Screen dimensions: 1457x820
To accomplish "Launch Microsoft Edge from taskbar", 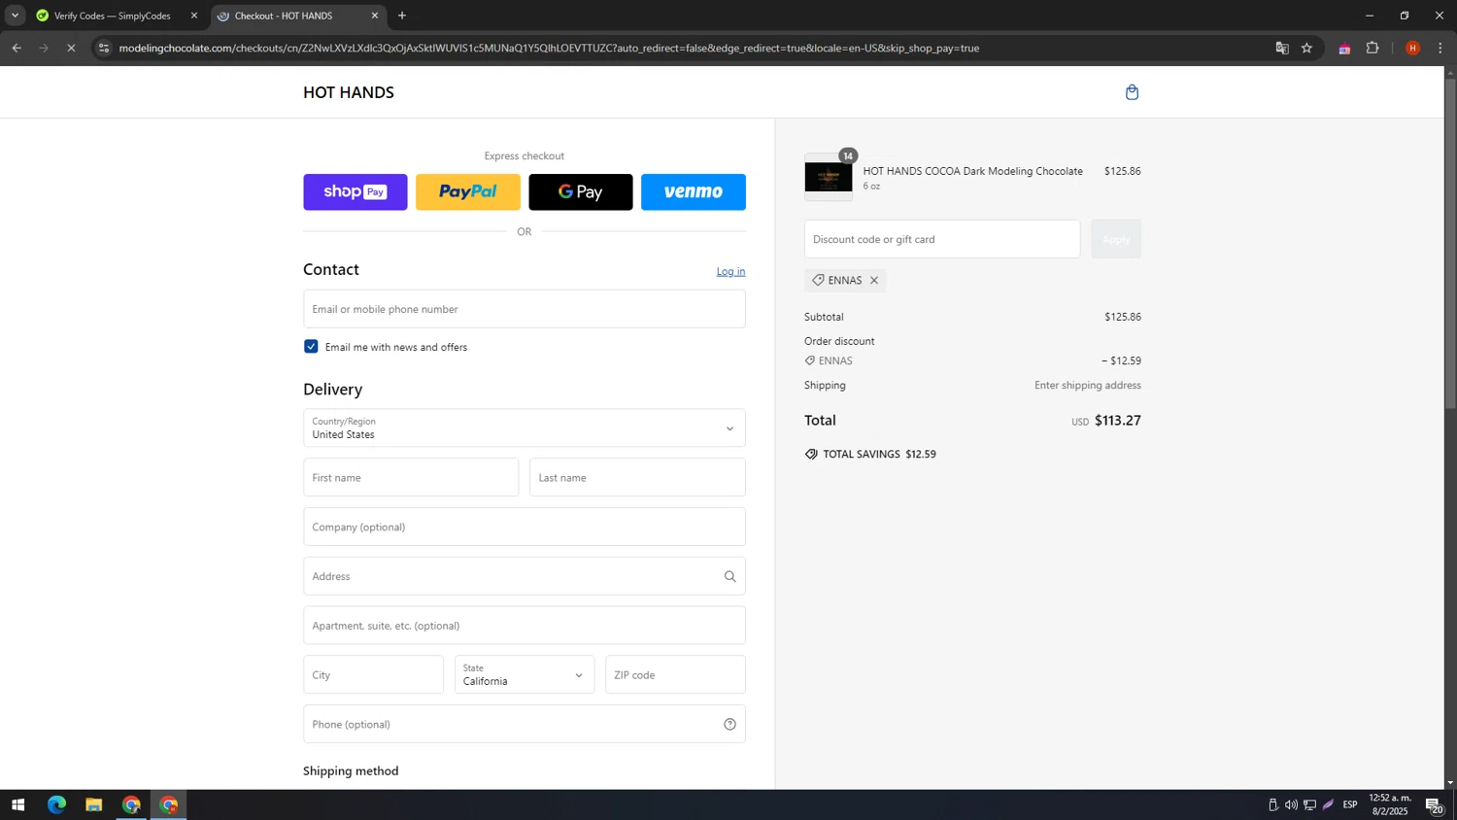I will click(x=56, y=805).
